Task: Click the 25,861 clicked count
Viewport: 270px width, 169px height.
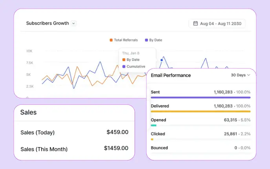Action: click(230, 134)
